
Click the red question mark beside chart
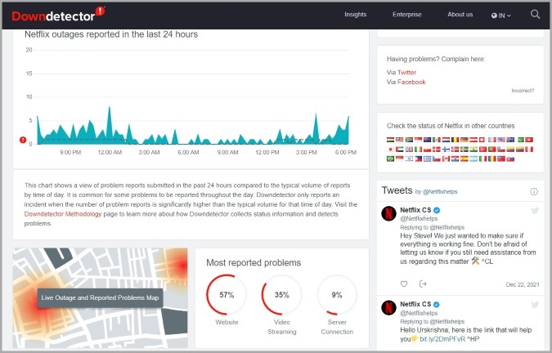[x=23, y=140]
